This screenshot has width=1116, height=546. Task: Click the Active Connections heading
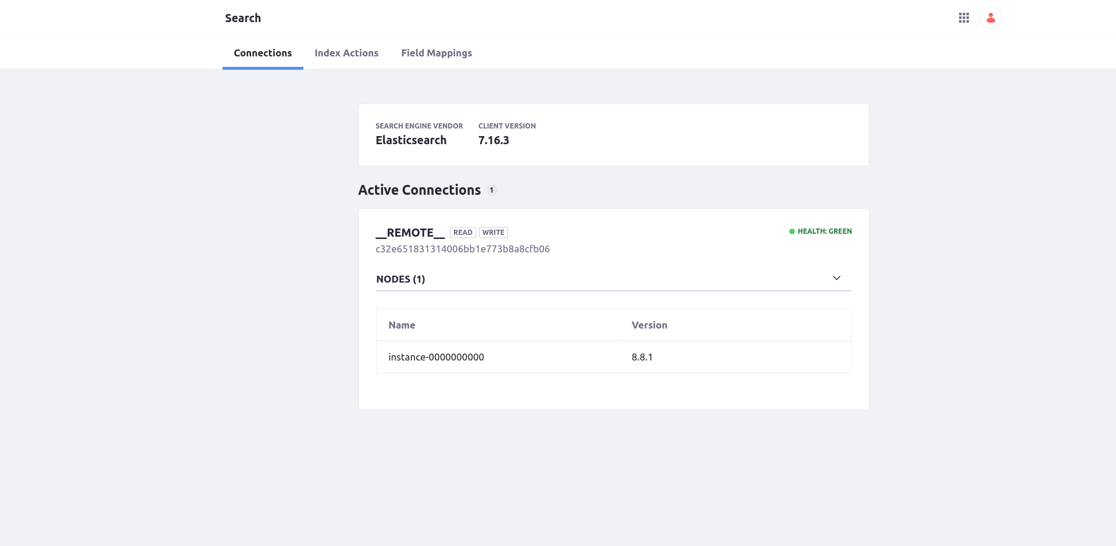click(x=420, y=190)
